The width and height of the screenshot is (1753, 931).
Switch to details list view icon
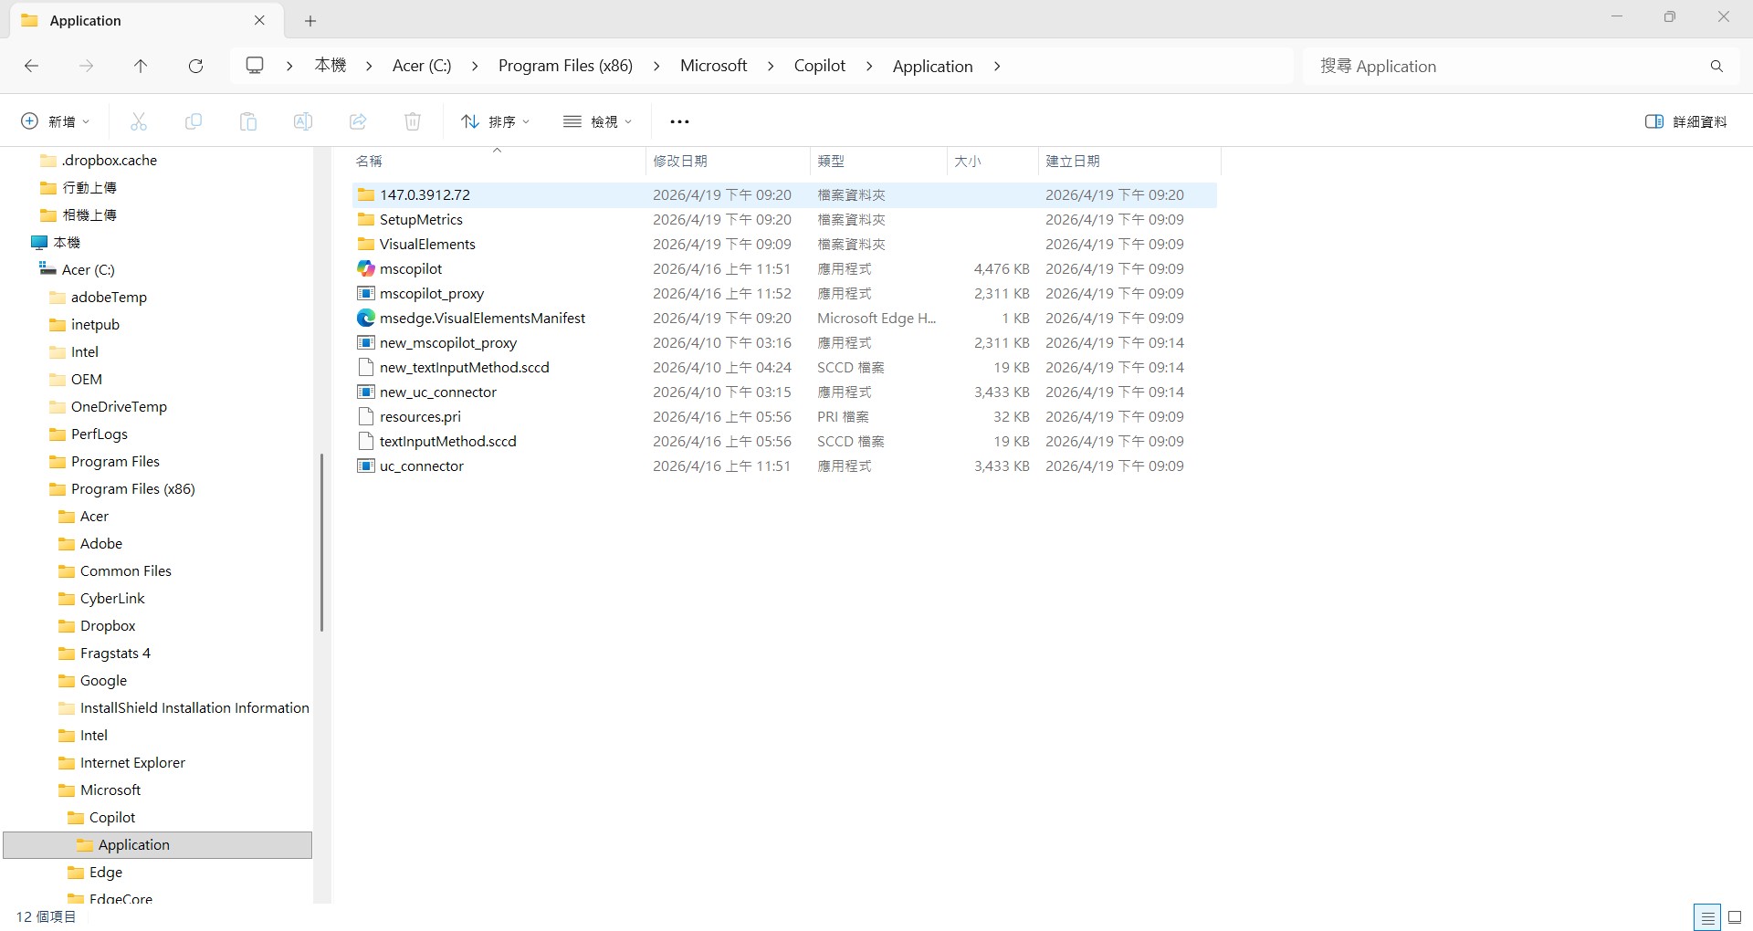coord(1707,917)
